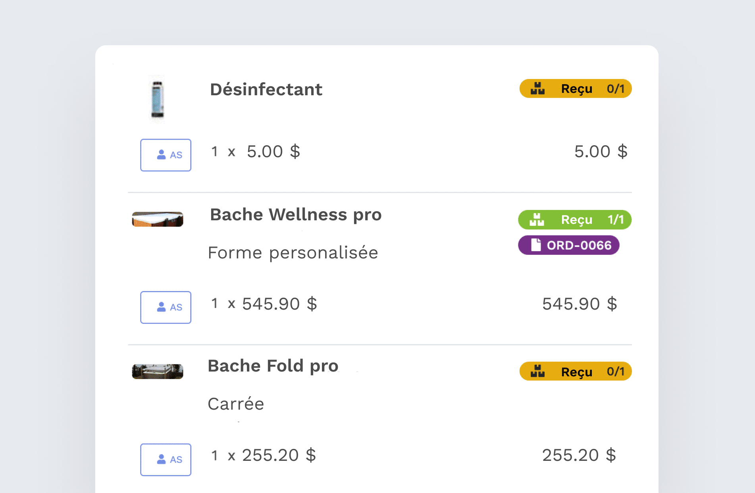Click the boxes icon in Désinfectant's Reçu badge

537,89
